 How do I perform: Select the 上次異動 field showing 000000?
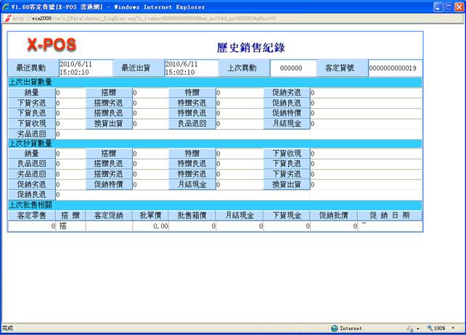tap(293, 68)
